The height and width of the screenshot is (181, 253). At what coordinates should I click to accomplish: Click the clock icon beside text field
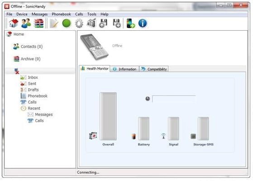coord(148,99)
